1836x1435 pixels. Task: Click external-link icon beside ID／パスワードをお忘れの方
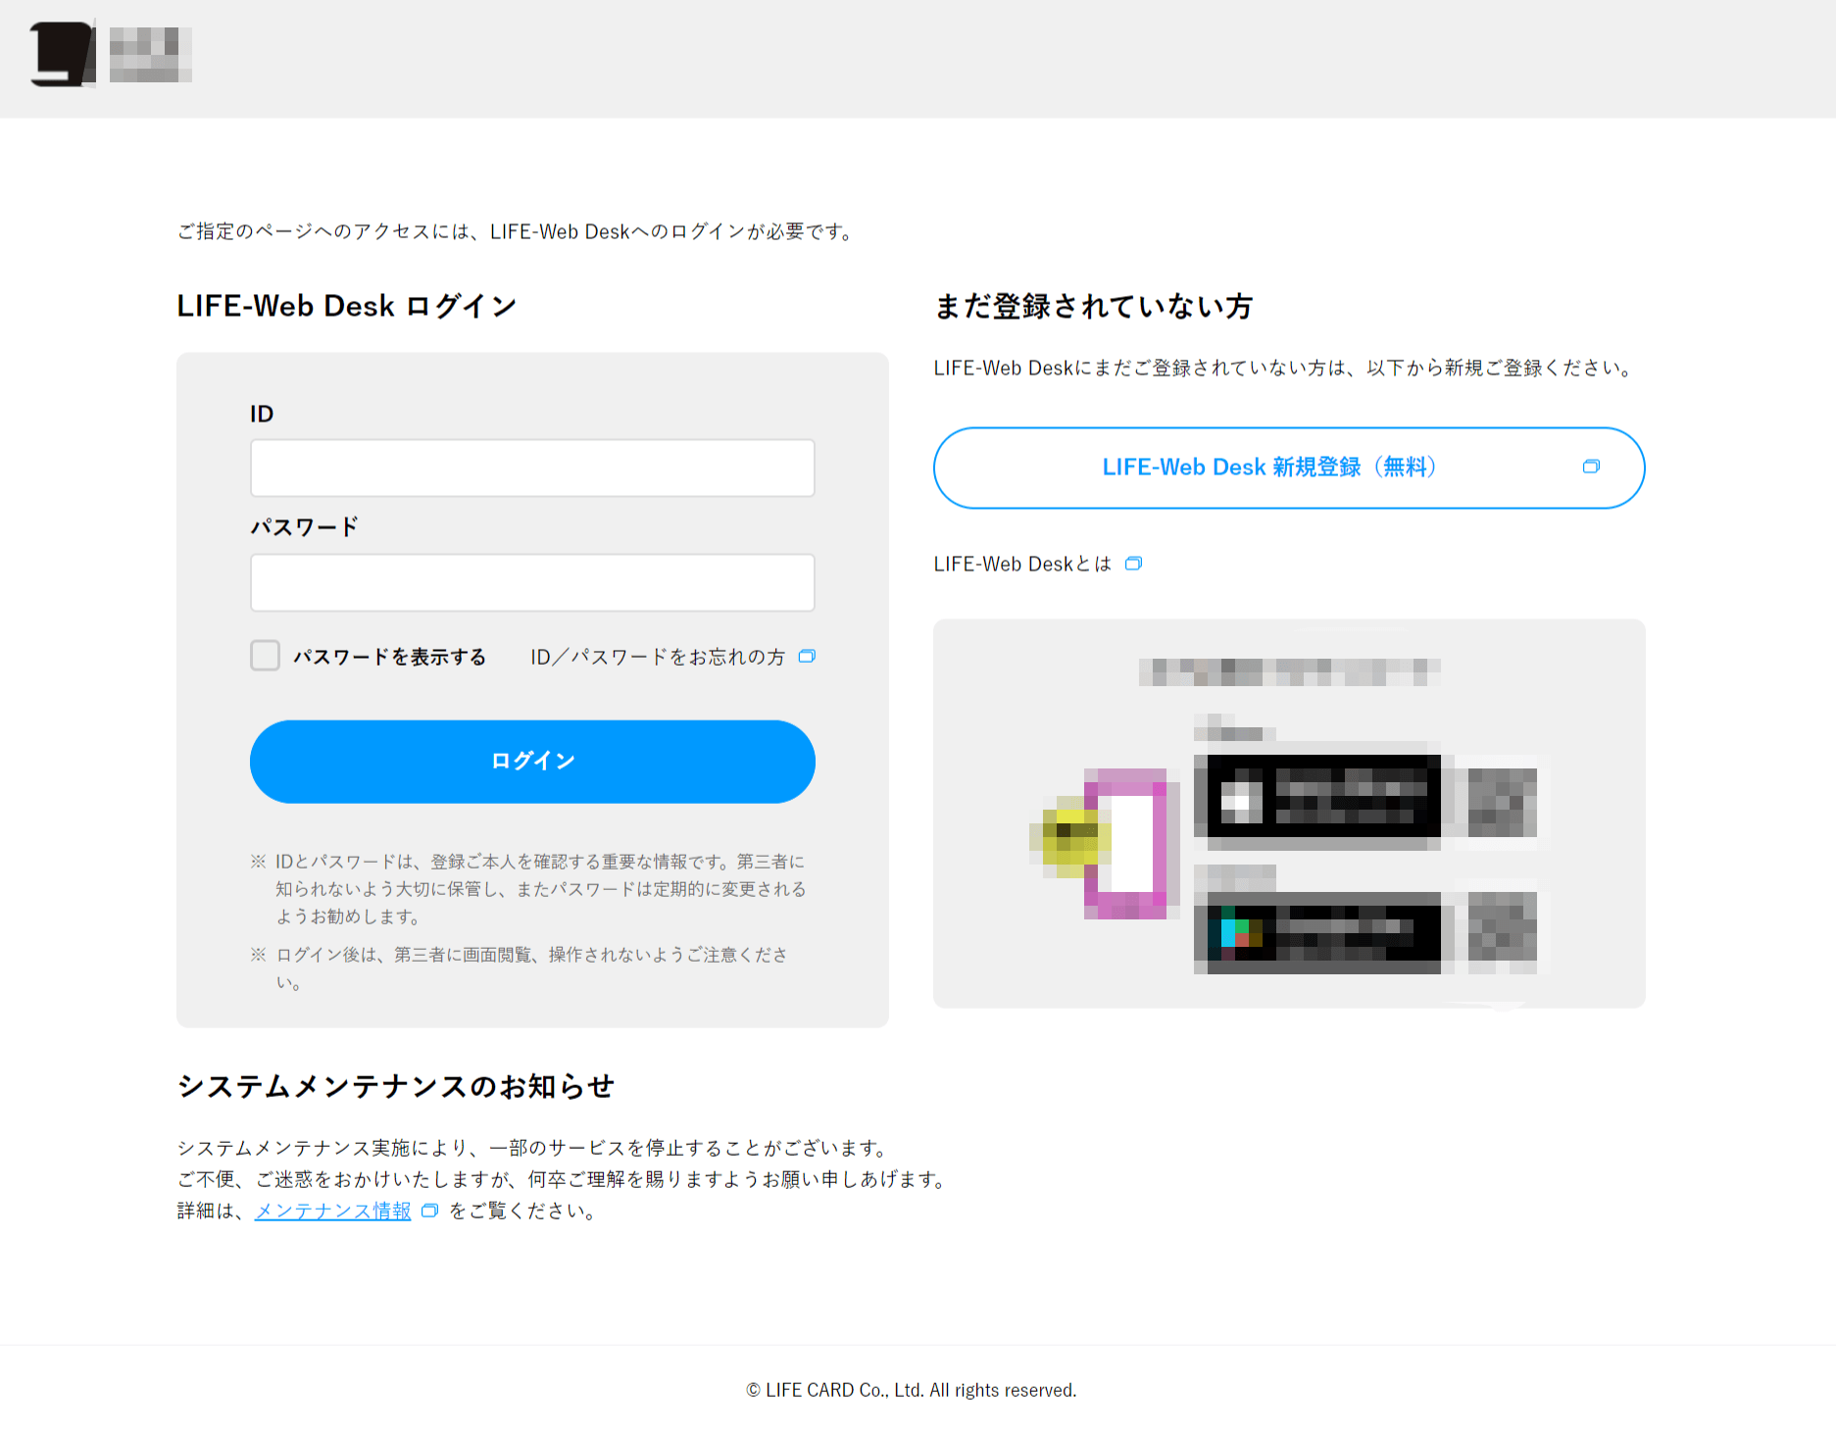pos(807,656)
